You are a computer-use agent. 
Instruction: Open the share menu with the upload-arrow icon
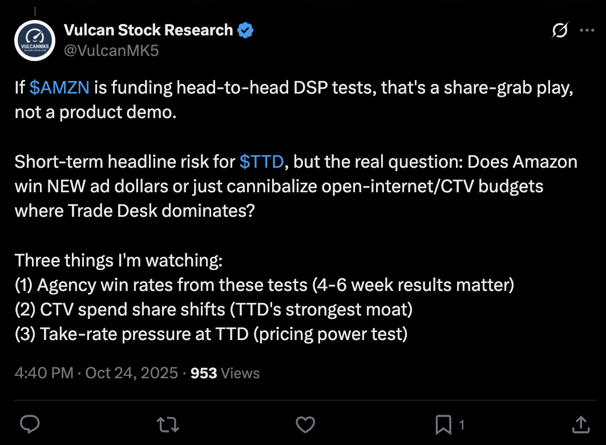tap(580, 424)
